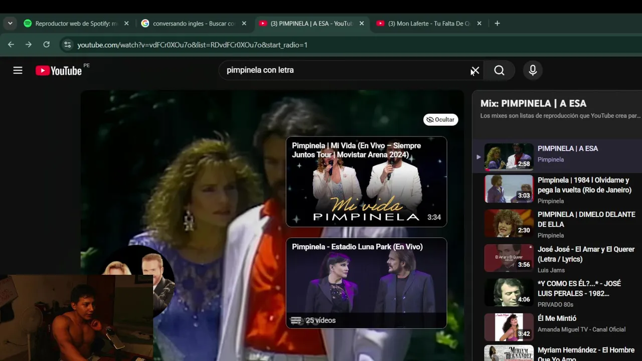Reload the page with refresh icon

tap(46, 45)
